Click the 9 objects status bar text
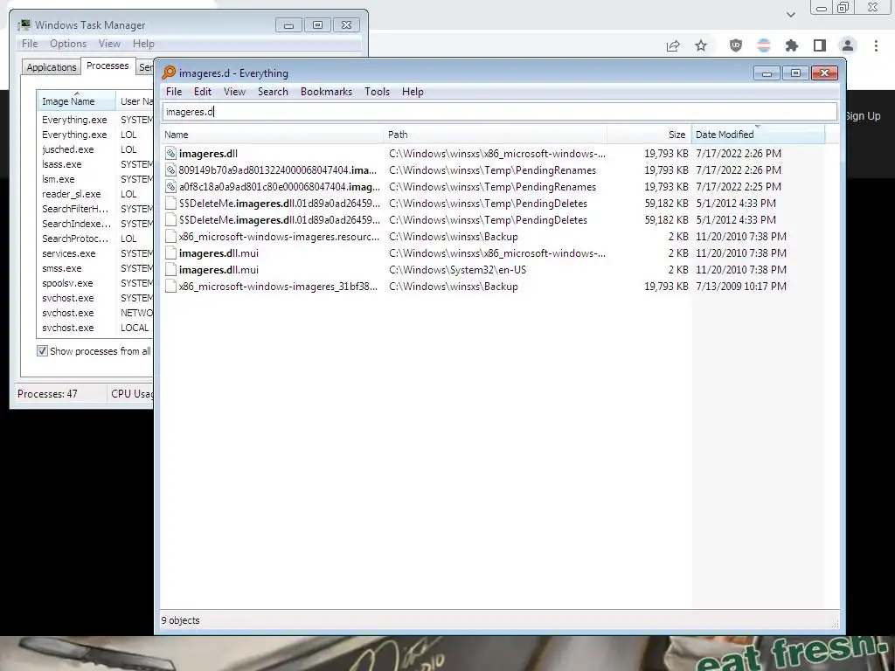The image size is (895, 671). pos(180,620)
